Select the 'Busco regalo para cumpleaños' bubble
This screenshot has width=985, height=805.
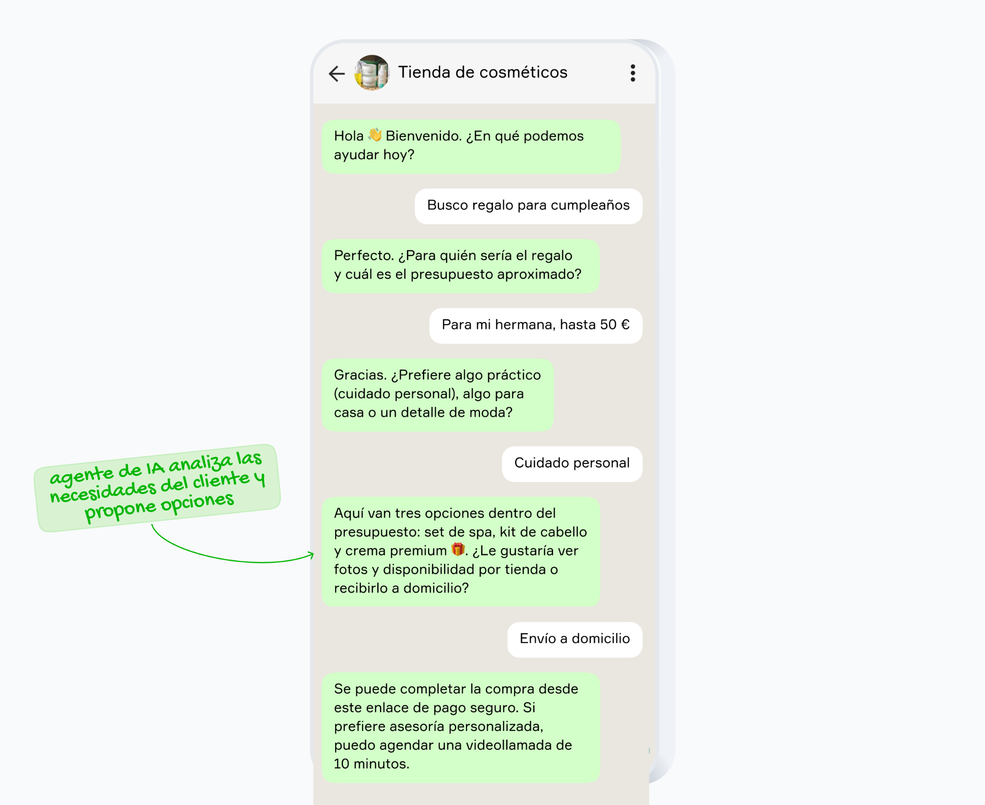(x=528, y=206)
